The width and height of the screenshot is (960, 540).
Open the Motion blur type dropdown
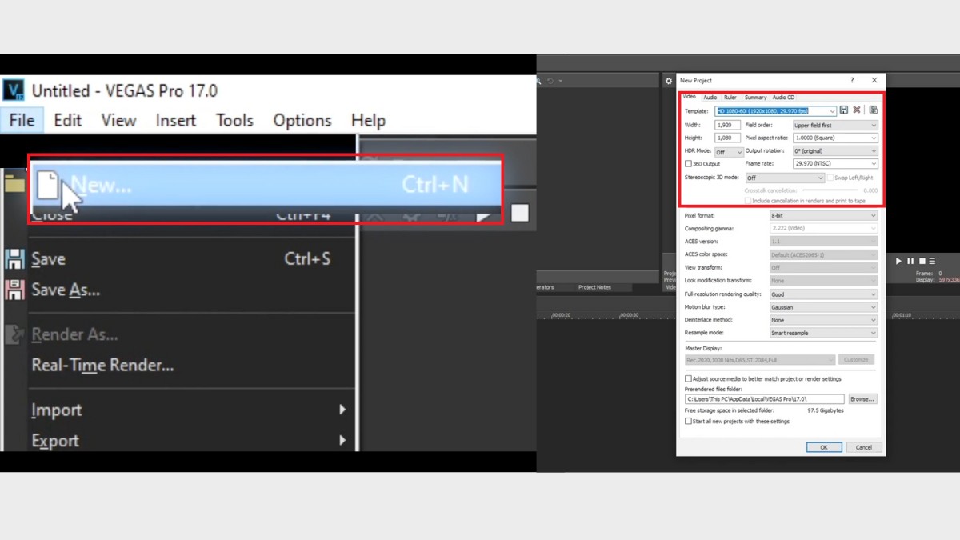823,307
